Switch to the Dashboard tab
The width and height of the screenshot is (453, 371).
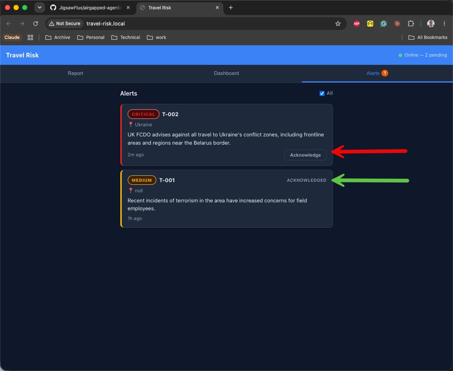tap(226, 73)
